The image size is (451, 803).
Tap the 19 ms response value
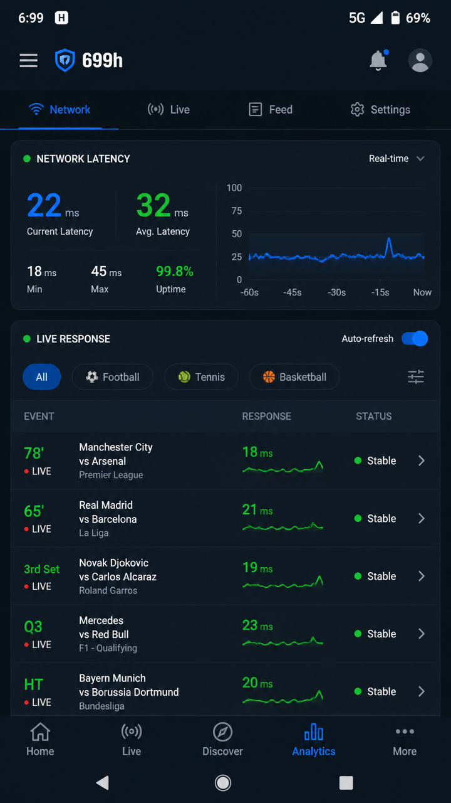pos(257,568)
